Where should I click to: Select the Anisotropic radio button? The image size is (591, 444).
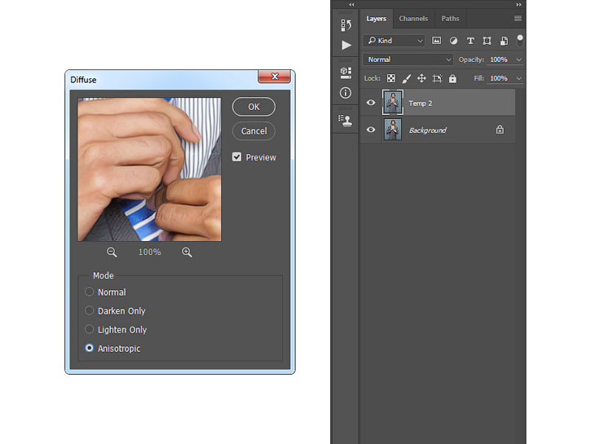pos(90,348)
